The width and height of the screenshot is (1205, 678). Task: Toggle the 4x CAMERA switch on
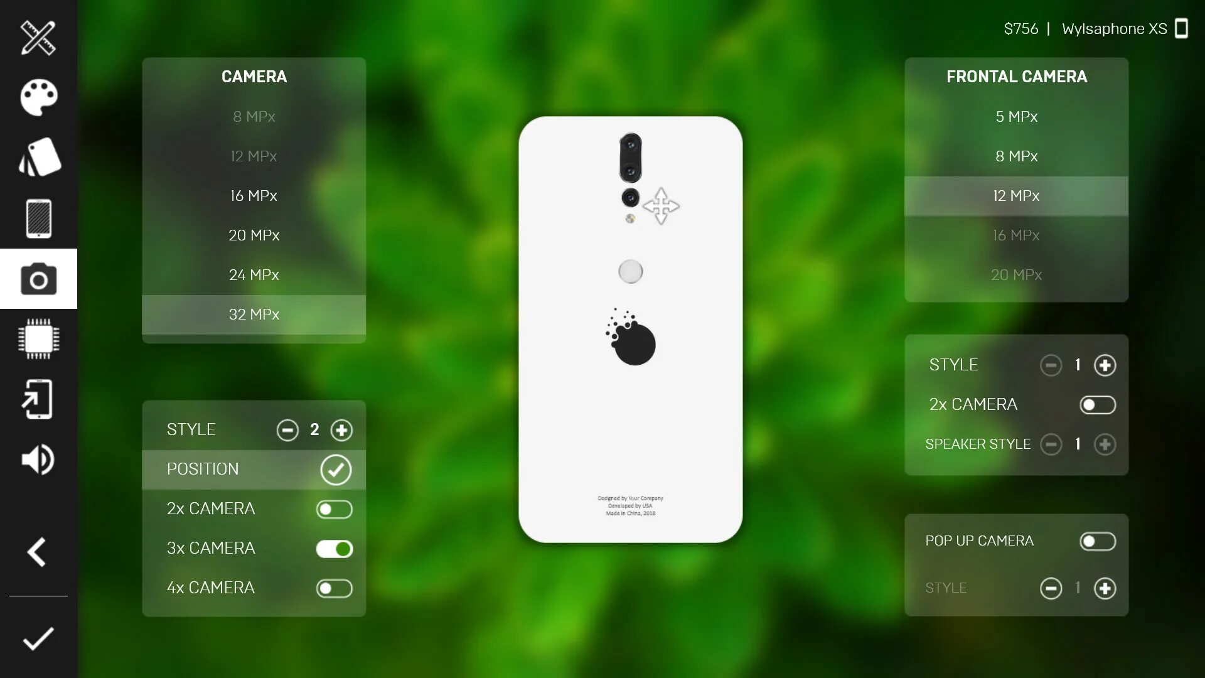335,588
